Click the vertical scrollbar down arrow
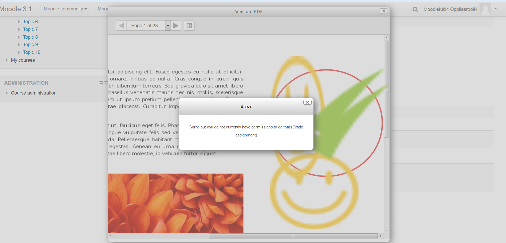Screen dimensions: 506x243 pyautogui.click(x=386, y=230)
